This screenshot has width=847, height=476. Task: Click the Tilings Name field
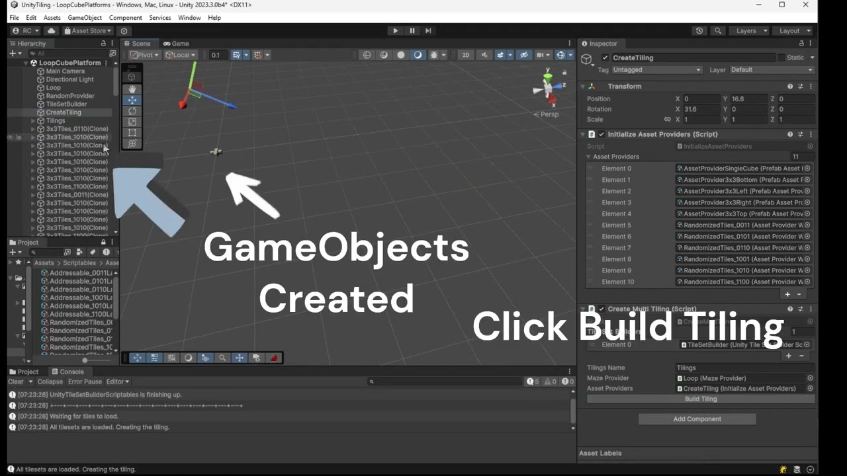744,368
